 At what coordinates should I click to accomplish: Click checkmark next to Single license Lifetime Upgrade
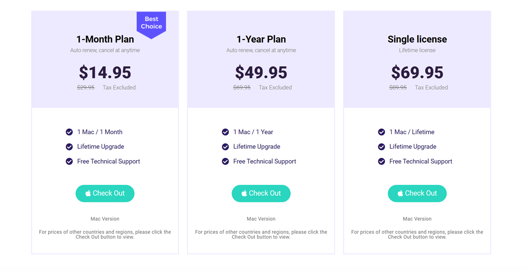(x=382, y=146)
